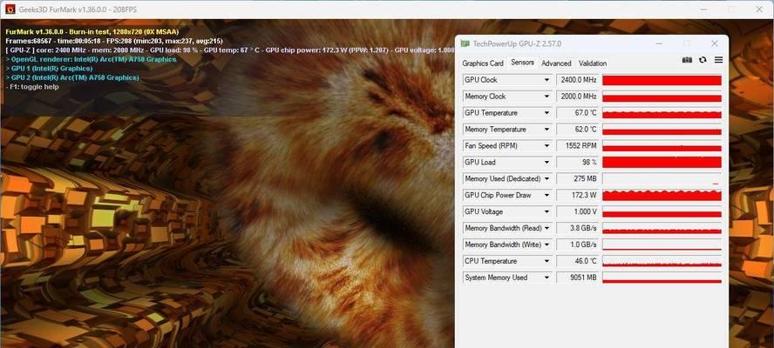
Task: Click the FurMark burn-in test header line
Action: [92, 31]
